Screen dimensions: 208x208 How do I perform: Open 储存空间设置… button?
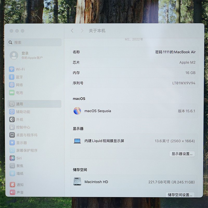(180, 195)
